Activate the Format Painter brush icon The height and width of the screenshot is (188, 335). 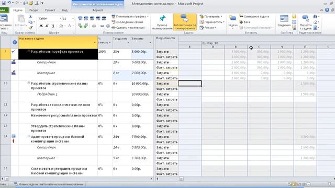click(30, 28)
